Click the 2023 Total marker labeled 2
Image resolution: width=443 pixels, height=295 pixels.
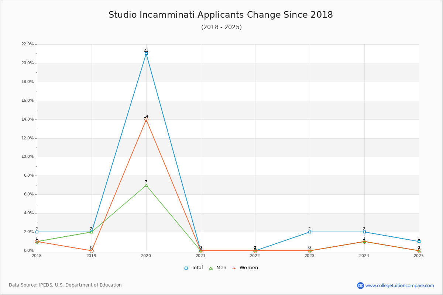click(x=310, y=232)
